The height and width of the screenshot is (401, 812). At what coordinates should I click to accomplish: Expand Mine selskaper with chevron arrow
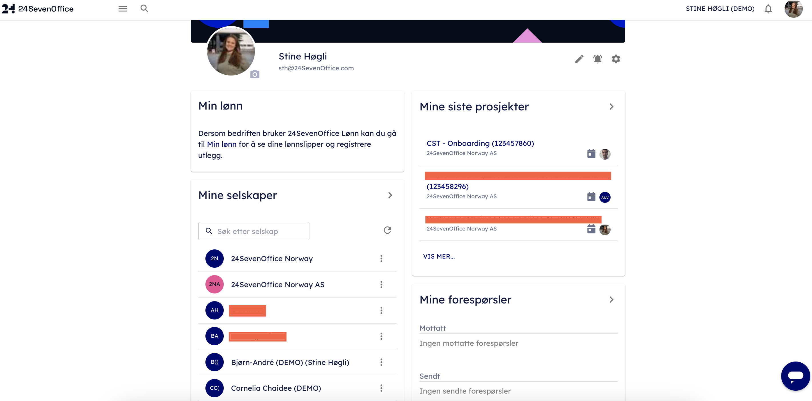click(x=390, y=195)
